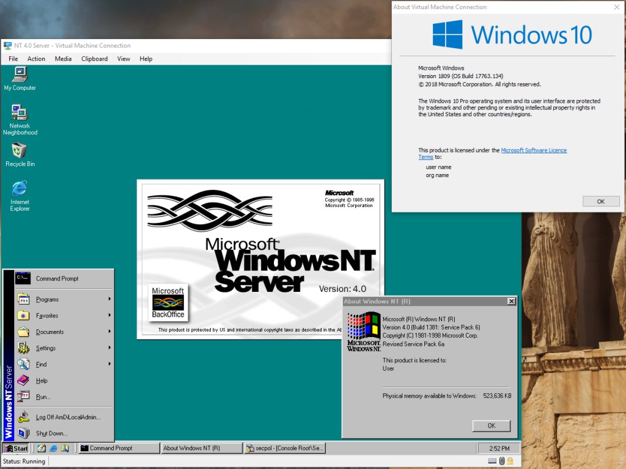Click the Programs folder icon in Start menu
Screen dimensions: 626x469
pyautogui.click(x=23, y=299)
